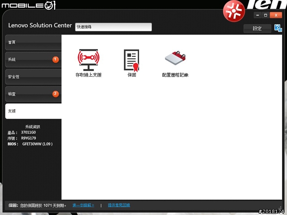Screen dimensions: 287x215
Task: Click the product number 37011G0
Action: point(28,132)
